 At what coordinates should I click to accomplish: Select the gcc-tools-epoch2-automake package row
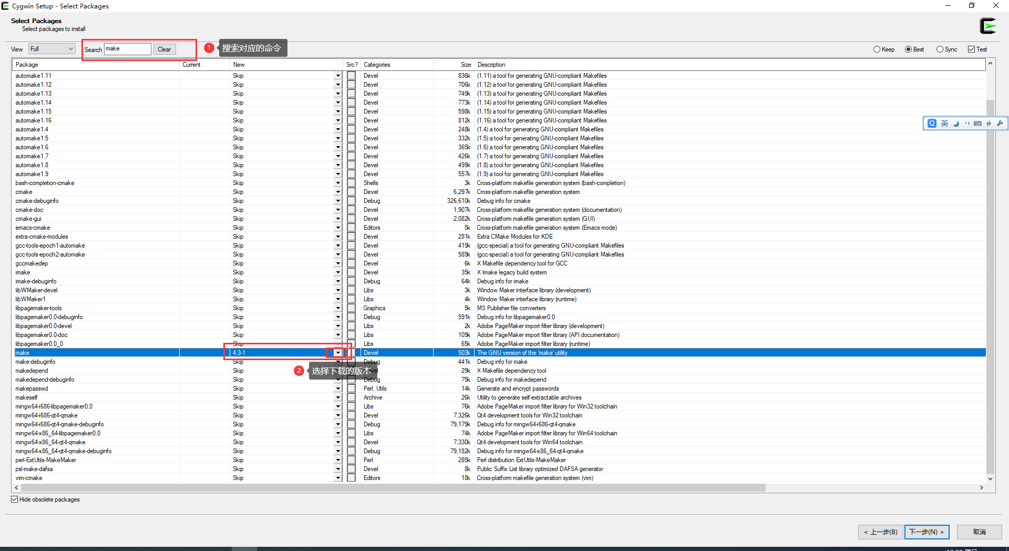click(x=499, y=254)
